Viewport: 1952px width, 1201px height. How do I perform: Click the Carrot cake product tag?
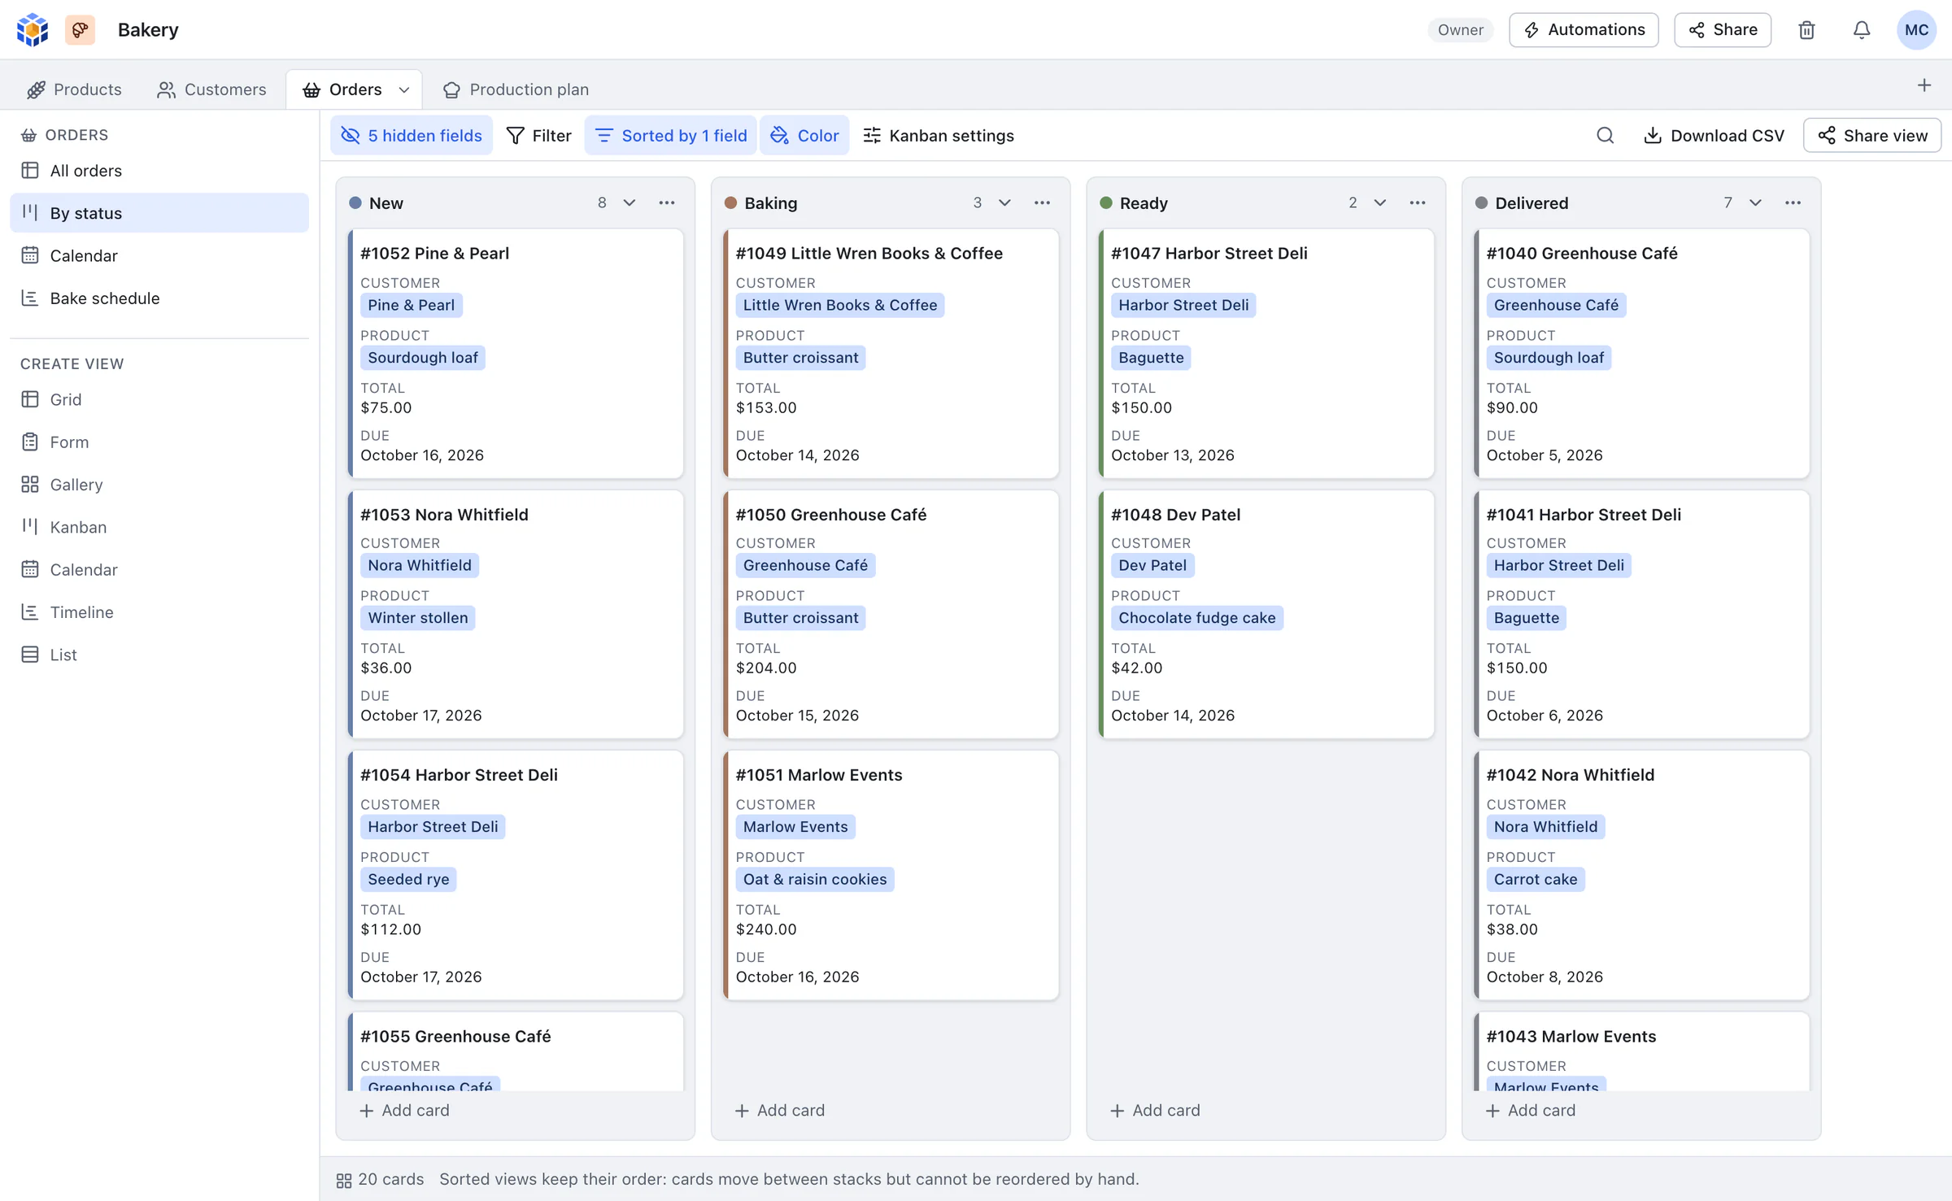point(1535,879)
